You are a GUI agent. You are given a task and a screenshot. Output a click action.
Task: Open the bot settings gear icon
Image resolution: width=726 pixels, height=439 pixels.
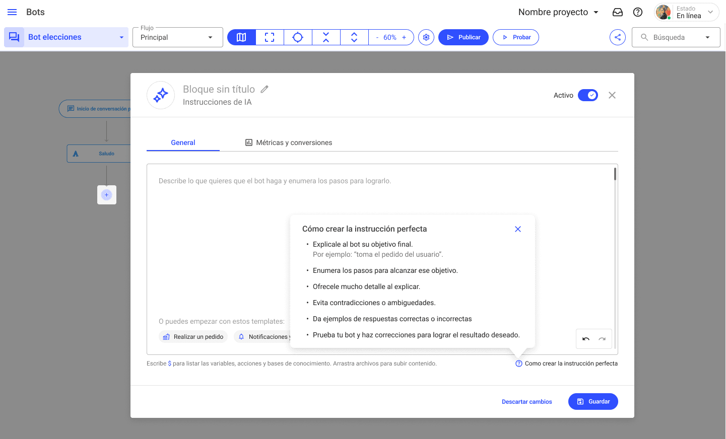426,37
